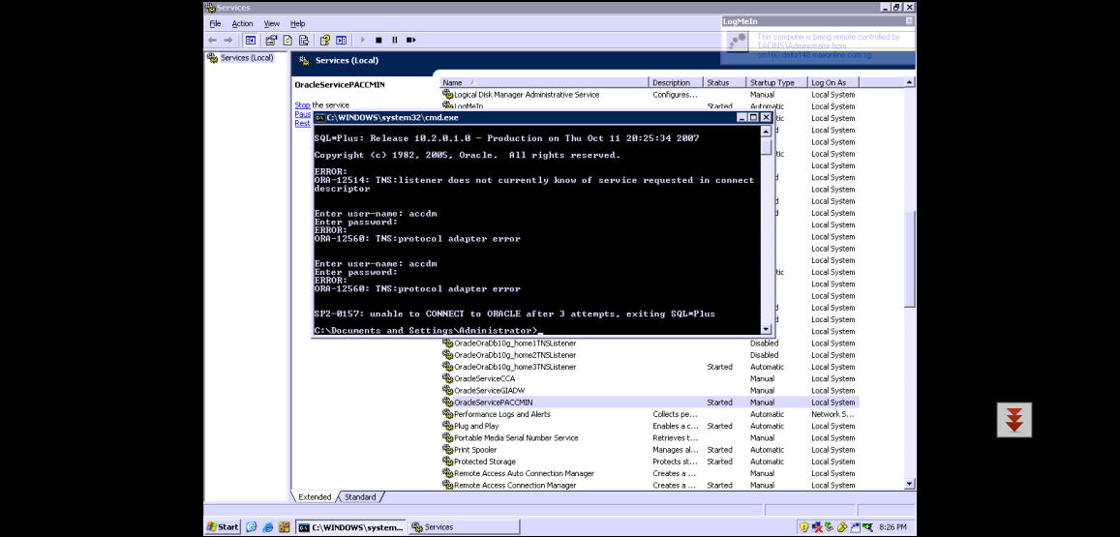Switch to the Standard tab
Image resolution: width=1120 pixels, height=537 pixels.
pos(360,497)
